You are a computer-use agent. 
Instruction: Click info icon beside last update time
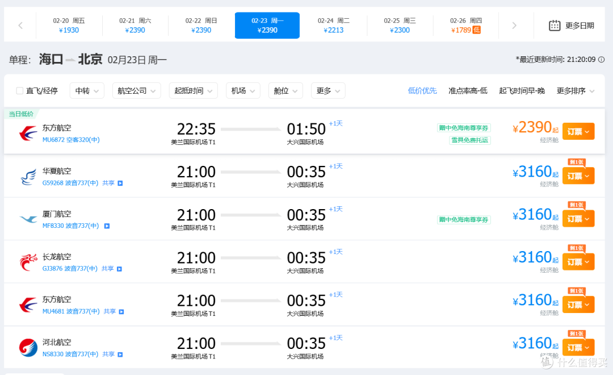point(601,60)
